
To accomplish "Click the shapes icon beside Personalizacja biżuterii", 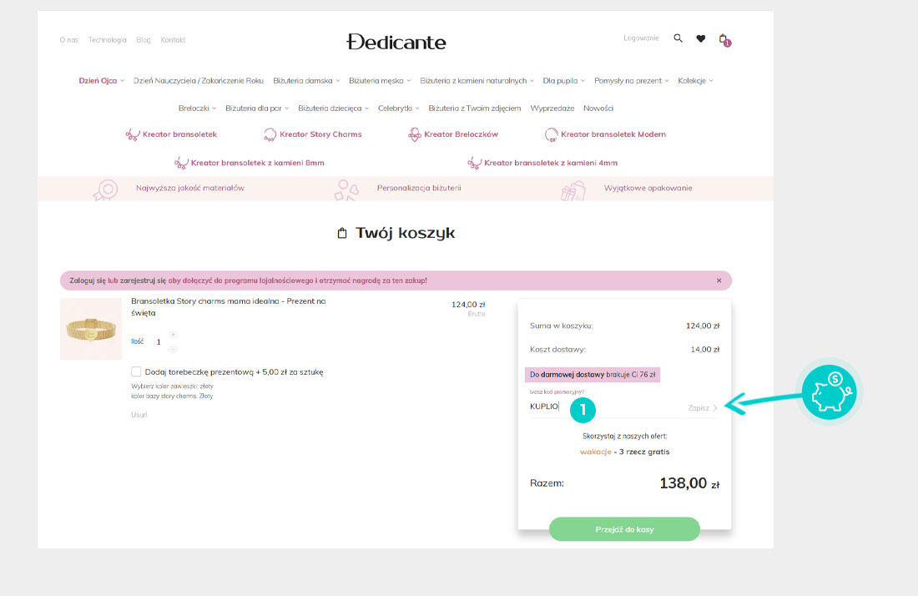I will tap(346, 189).
